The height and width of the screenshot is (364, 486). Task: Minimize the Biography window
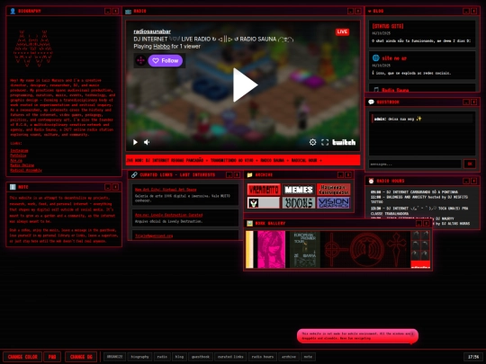[108, 11]
